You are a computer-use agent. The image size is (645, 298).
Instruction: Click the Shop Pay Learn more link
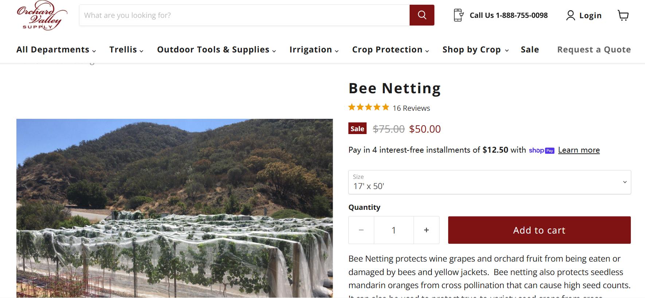point(579,150)
